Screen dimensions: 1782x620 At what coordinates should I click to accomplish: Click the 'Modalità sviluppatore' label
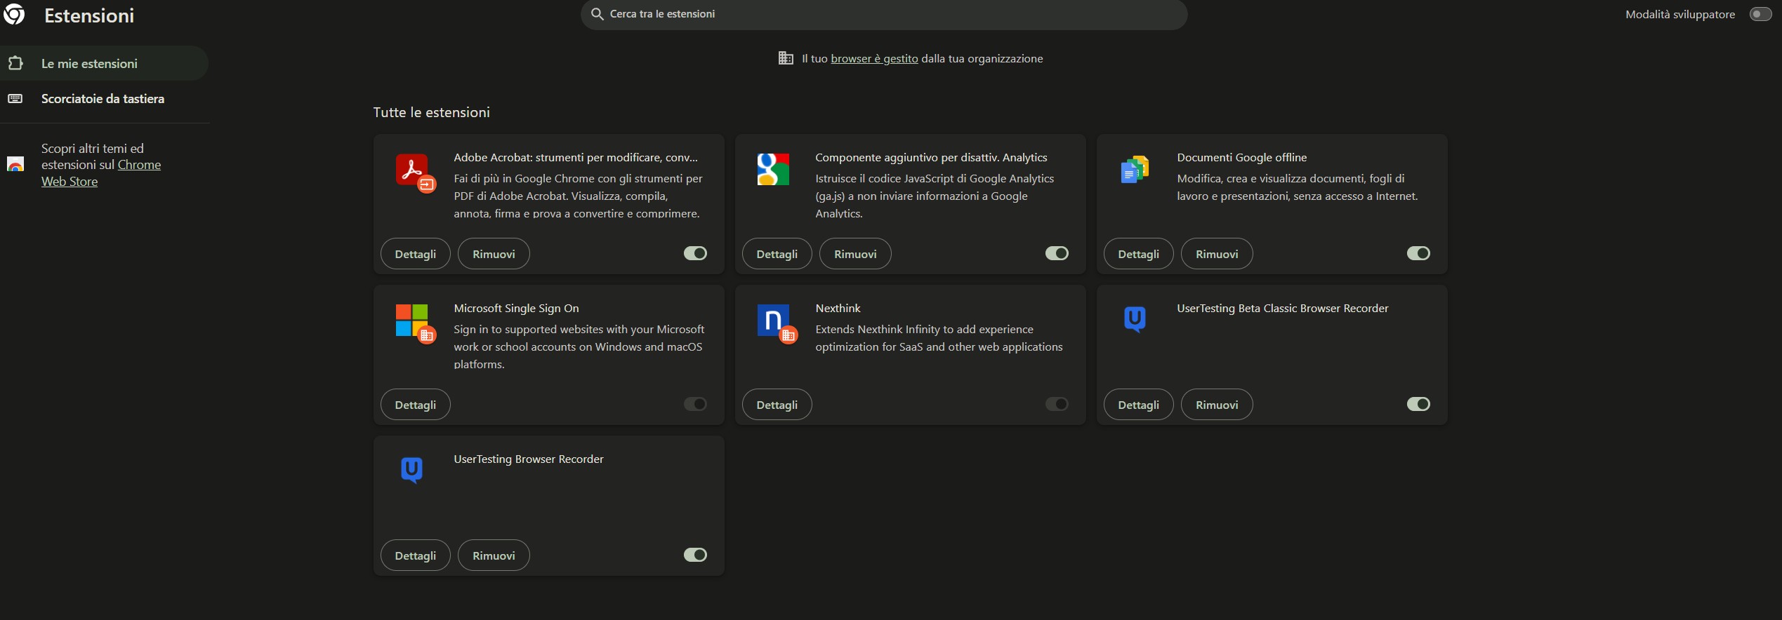[1680, 14]
